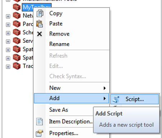The width and height of the screenshot is (162, 138).
Task: Open the Add submenu arrow
Action: (x=105, y=98)
